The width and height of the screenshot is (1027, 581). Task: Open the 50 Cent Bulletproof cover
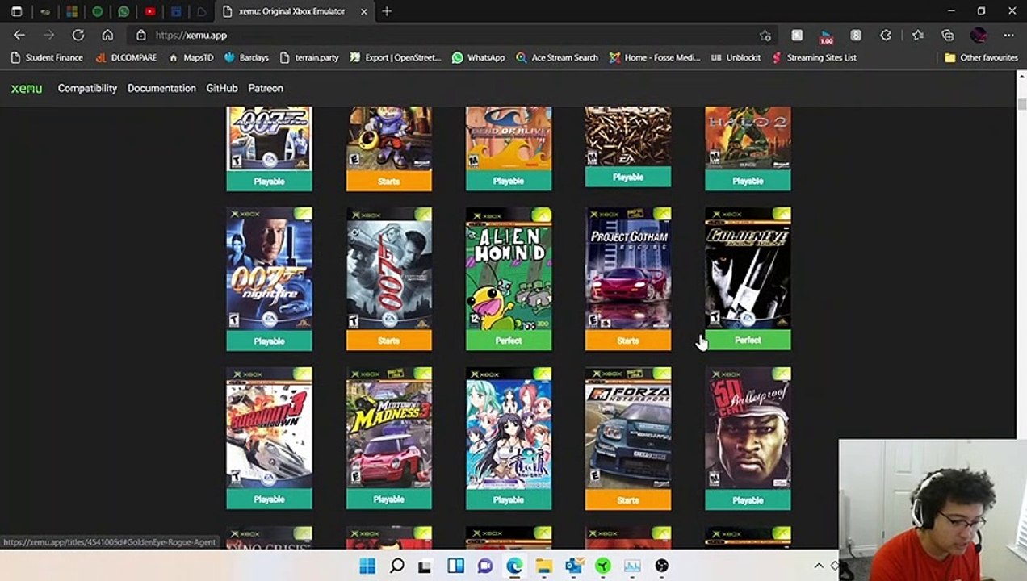click(748, 428)
